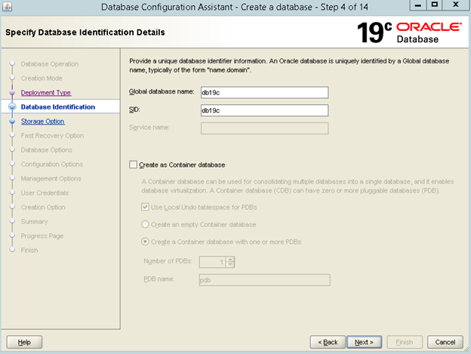The image size is (471, 354).
Task: Click the Database Identification step bullet icon
Action: click(x=12, y=107)
